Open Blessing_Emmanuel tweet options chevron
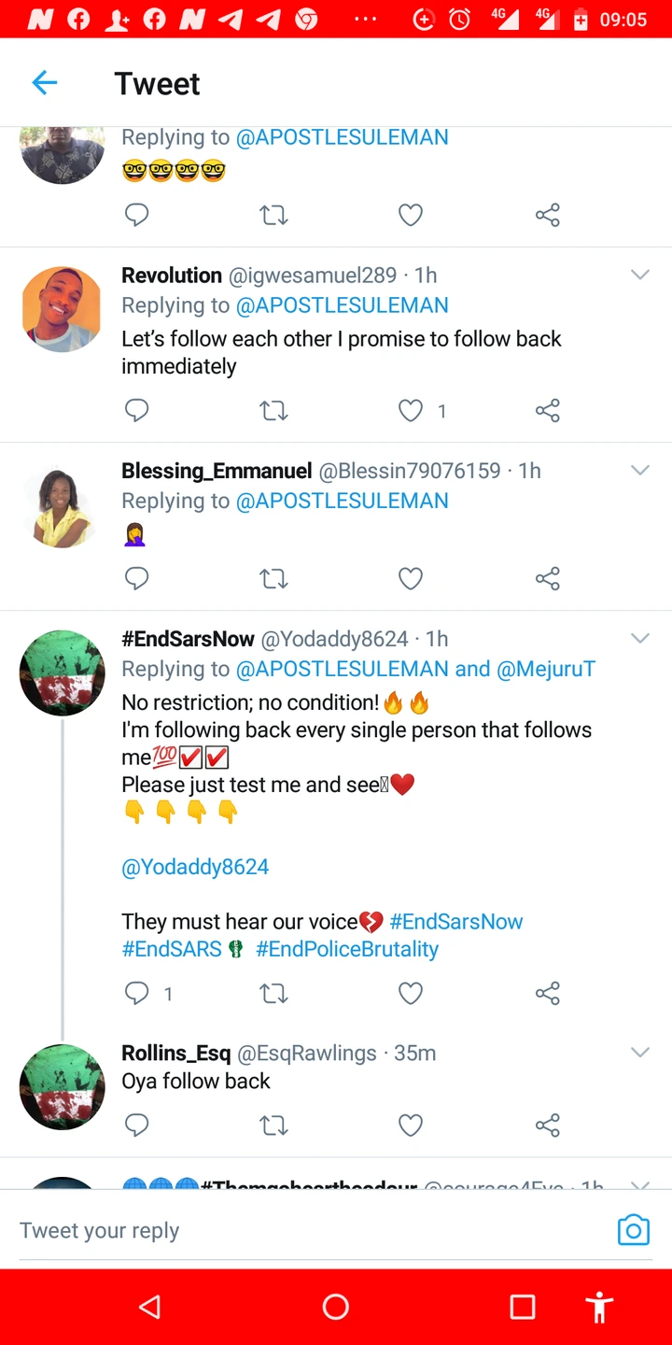672x1345 pixels. click(x=639, y=470)
